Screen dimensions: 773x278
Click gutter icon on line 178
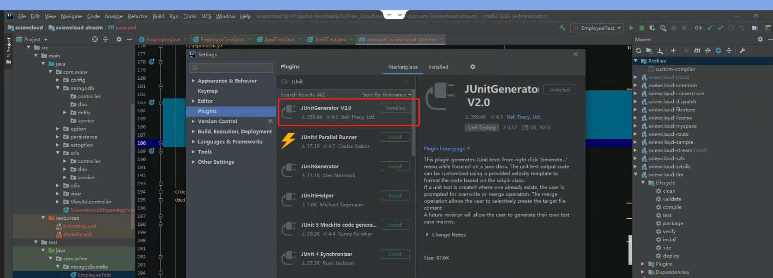pos(152,62)
